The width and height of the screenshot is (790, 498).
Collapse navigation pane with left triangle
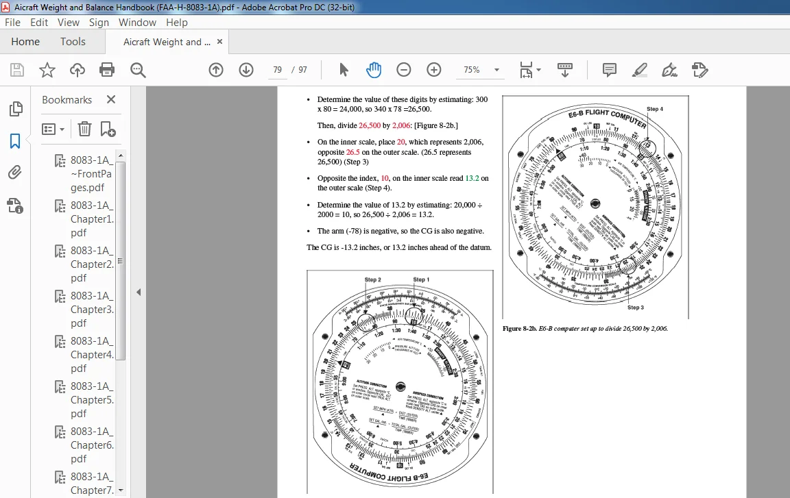pyautogui.click(x=139, y=292)
